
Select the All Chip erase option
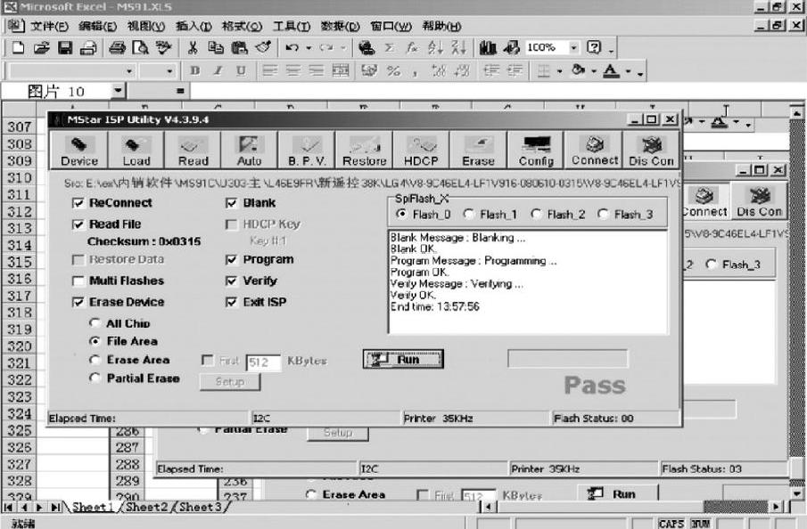coord(95,323)
